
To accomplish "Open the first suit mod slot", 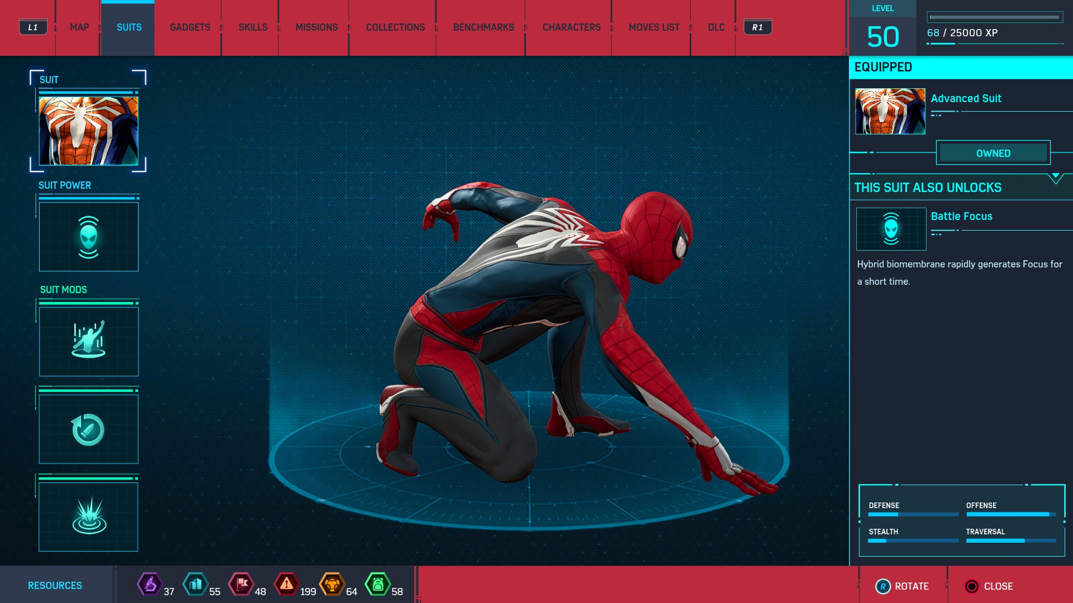I will tap(88, 341).
